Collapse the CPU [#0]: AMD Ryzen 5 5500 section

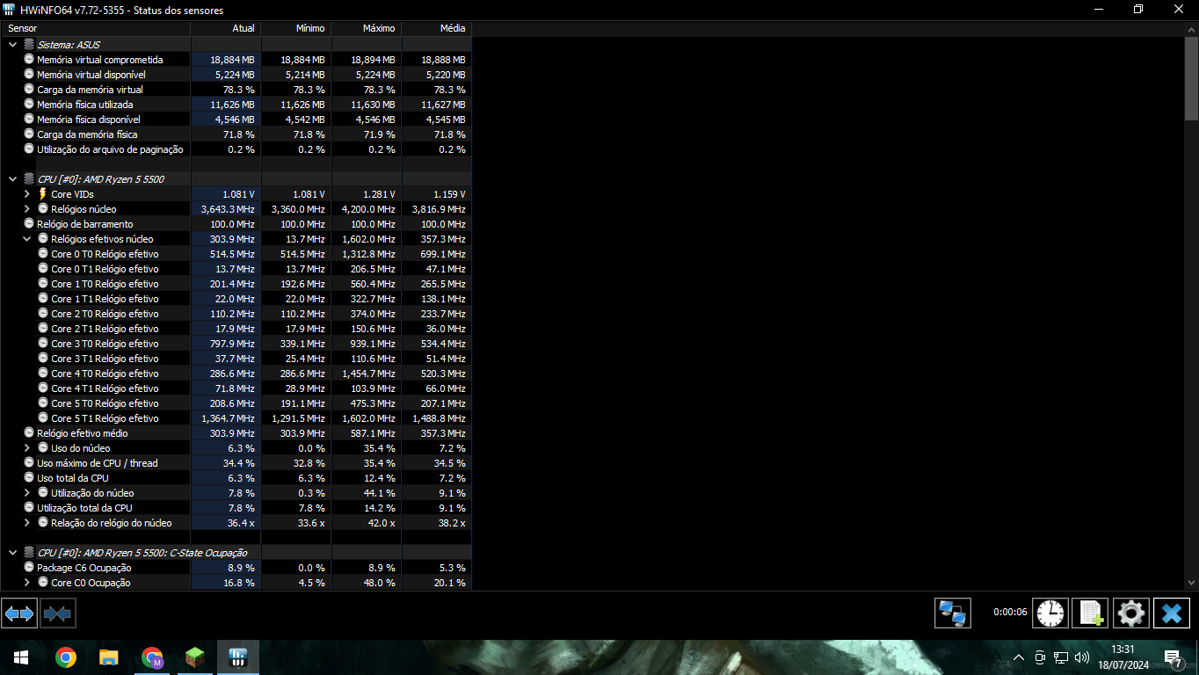12,179
